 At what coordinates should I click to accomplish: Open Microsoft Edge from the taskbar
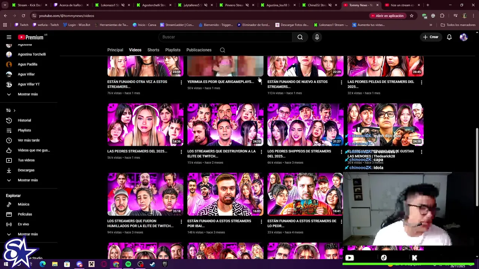click(x=43, y=264)
